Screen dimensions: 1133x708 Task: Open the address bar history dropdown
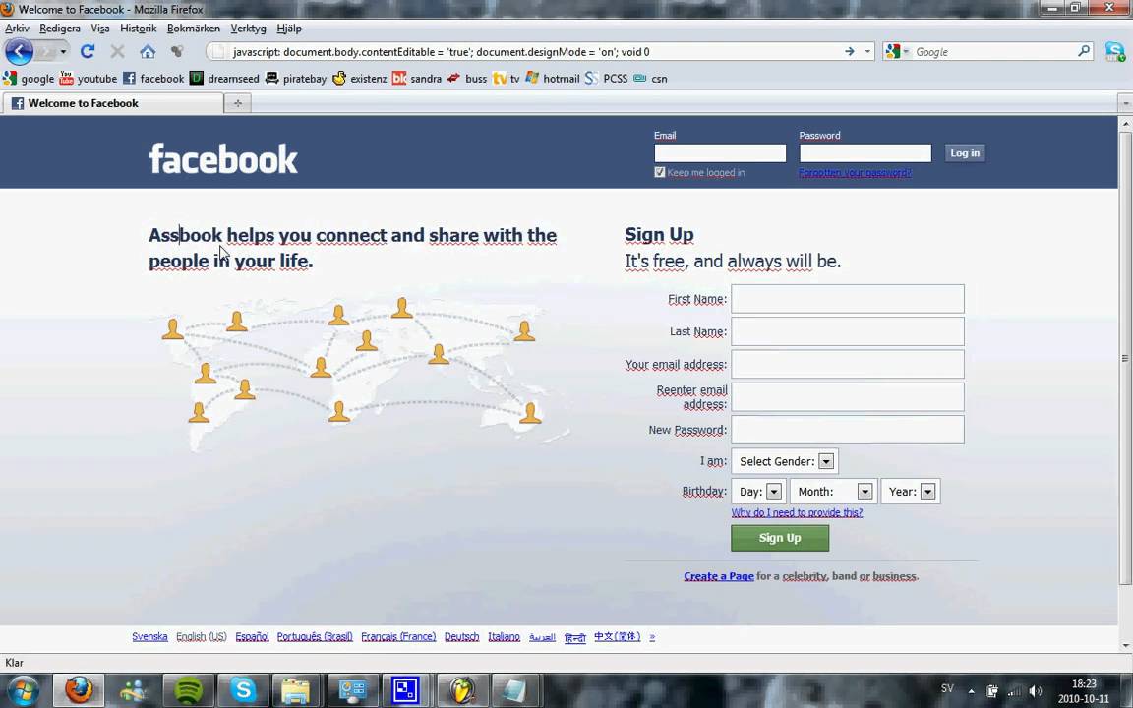[867, 52]
